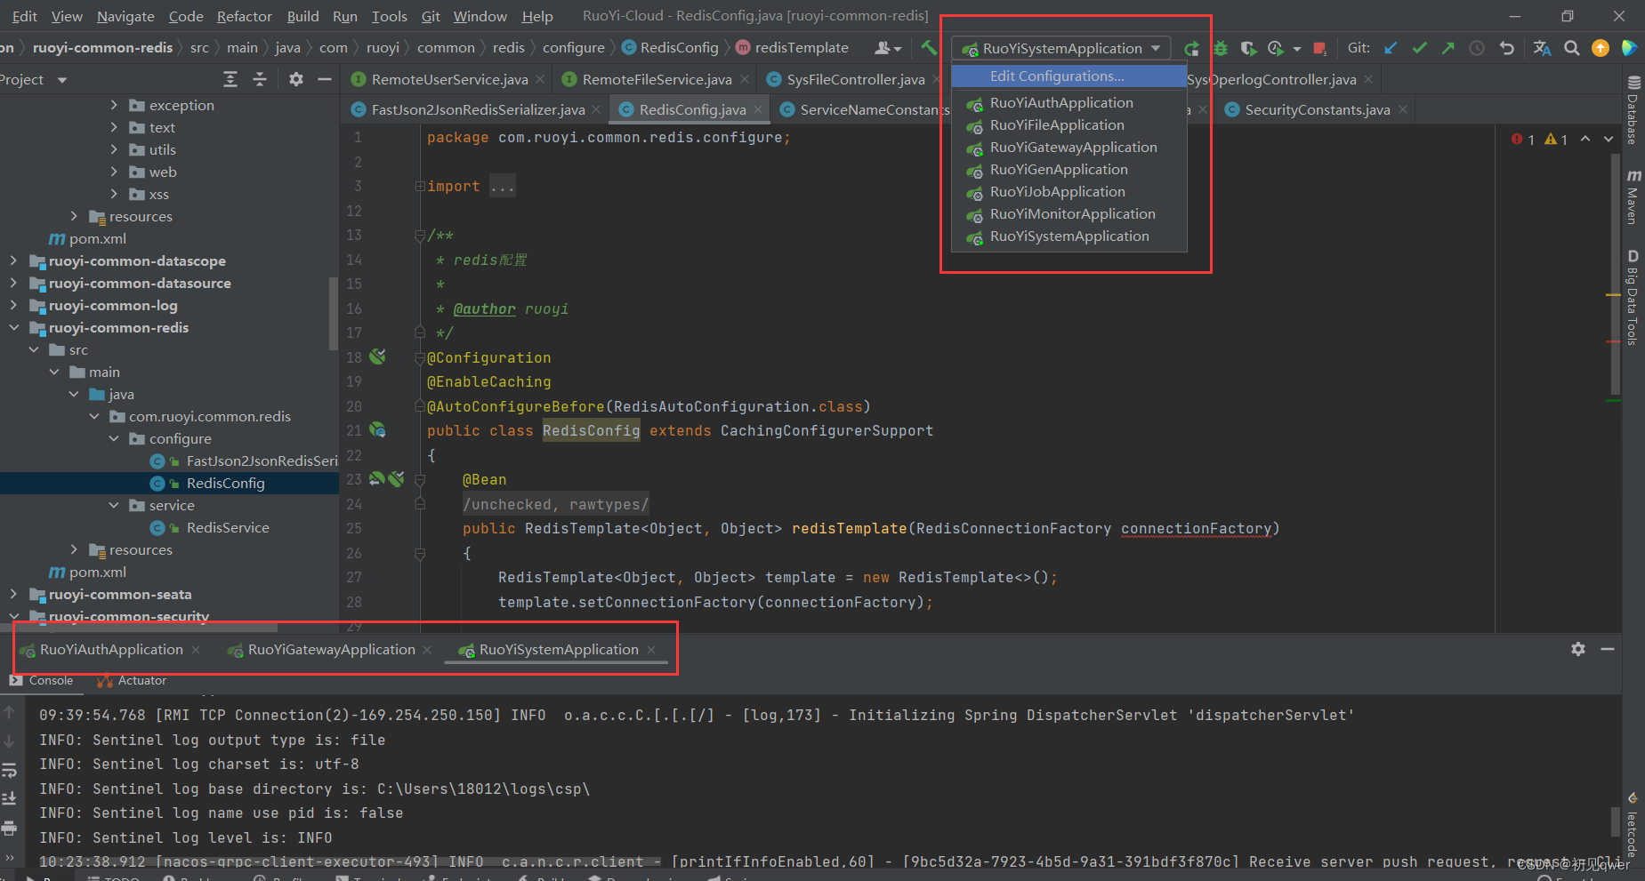Open Run panel settings gear
1645x881 pixels.
(1578, 649)
